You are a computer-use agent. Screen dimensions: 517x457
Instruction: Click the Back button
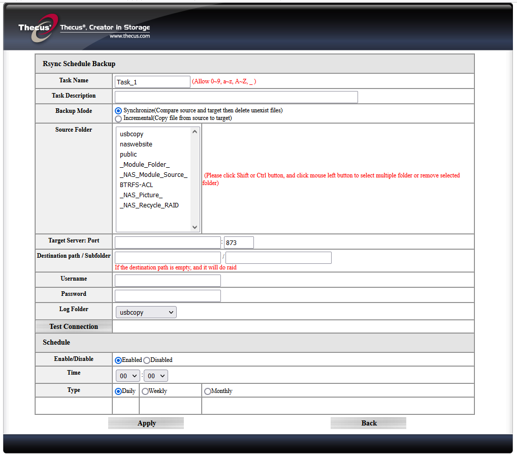click(x=368, y=423)
